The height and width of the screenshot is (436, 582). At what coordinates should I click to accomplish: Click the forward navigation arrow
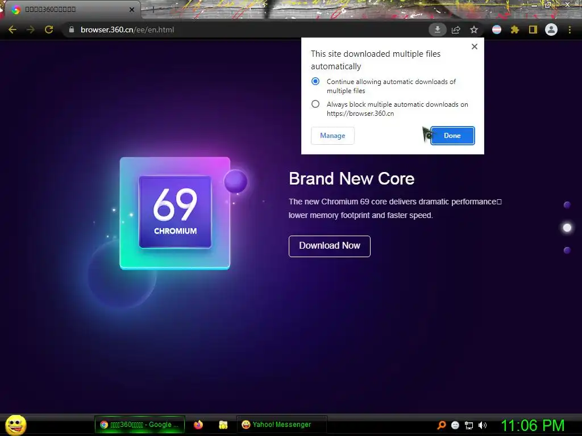(31, 30)
